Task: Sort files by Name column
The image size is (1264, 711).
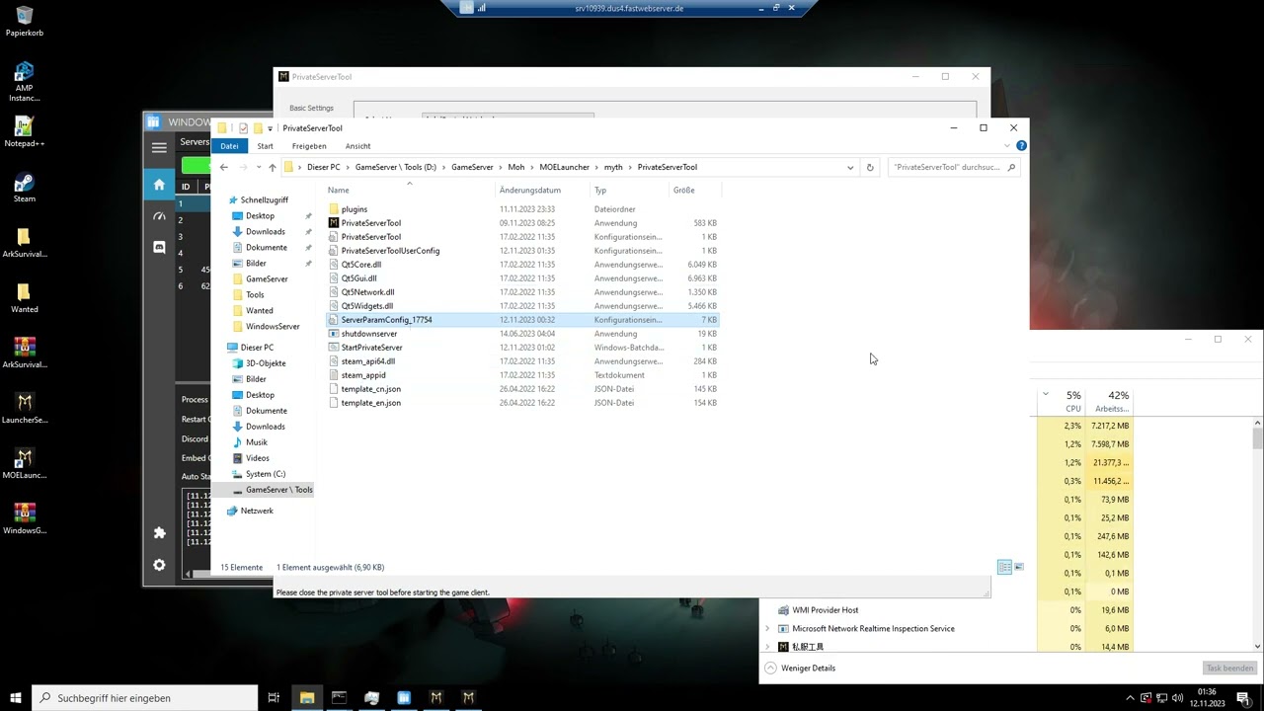Action: [408, 190]
